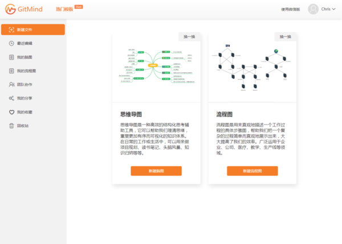Select the 新建文件 sidebar button

pos(33,30)
